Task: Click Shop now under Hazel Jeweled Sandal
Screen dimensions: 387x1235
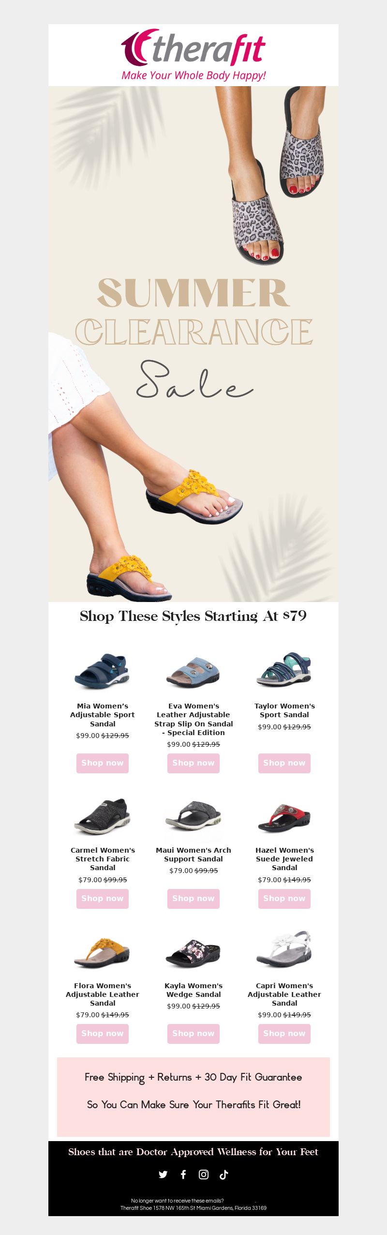Action: pyautogui.click(x=284, y=899)
